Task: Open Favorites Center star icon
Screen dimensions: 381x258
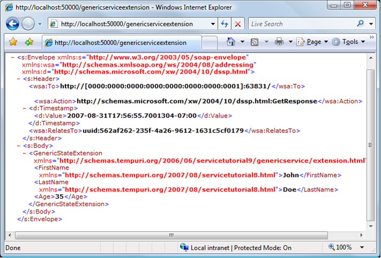Action: (13, 42)
